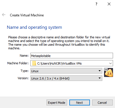Open the Version dropdown list
The image size is (115, 108).
pyautogui.click(x=66, y=78)
